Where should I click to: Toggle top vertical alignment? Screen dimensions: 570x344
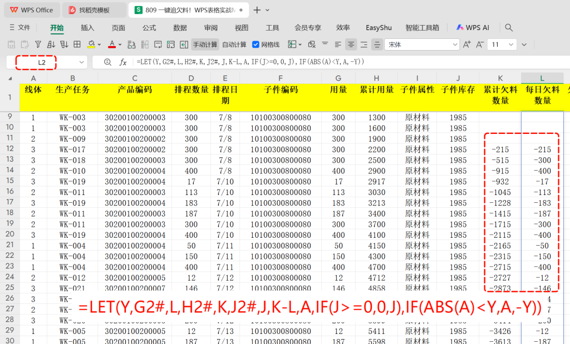(x=325, y=44)
